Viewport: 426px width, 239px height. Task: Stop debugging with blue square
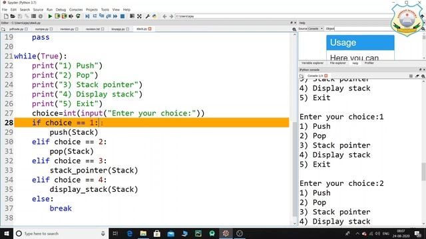(122, 16)
